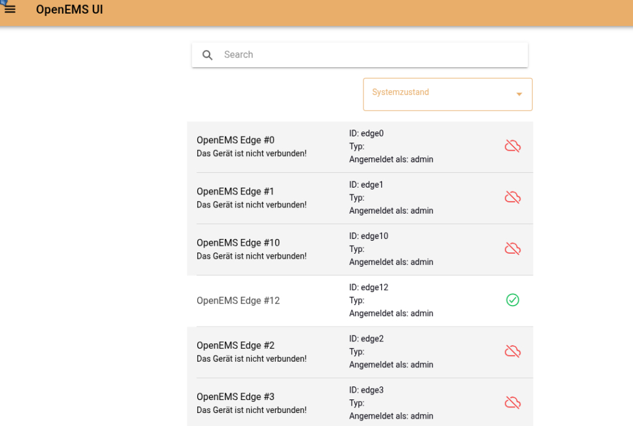Select the OpenEMS Edge #0 list item
This screenshot has height=426, width=633.
[236, 140]
